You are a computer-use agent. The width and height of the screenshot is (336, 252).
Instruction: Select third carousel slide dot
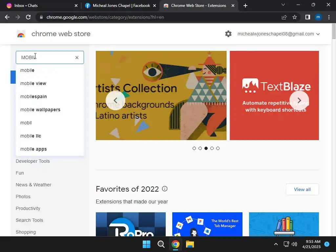(x=206, y=148)
